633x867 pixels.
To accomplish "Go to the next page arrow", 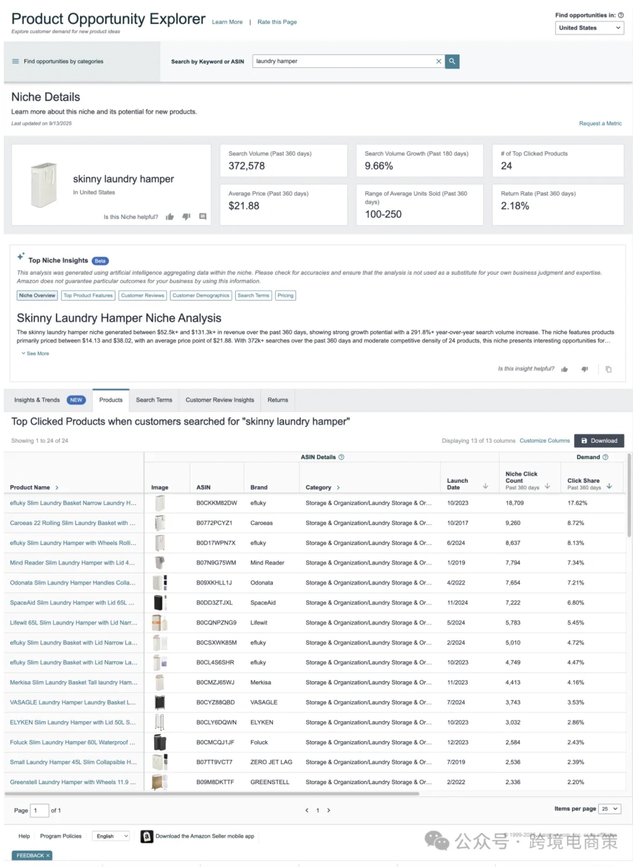I will click(x=328, y=810).
